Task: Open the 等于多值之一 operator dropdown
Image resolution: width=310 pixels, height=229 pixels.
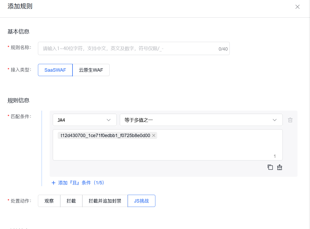Action: coord(201,120)
